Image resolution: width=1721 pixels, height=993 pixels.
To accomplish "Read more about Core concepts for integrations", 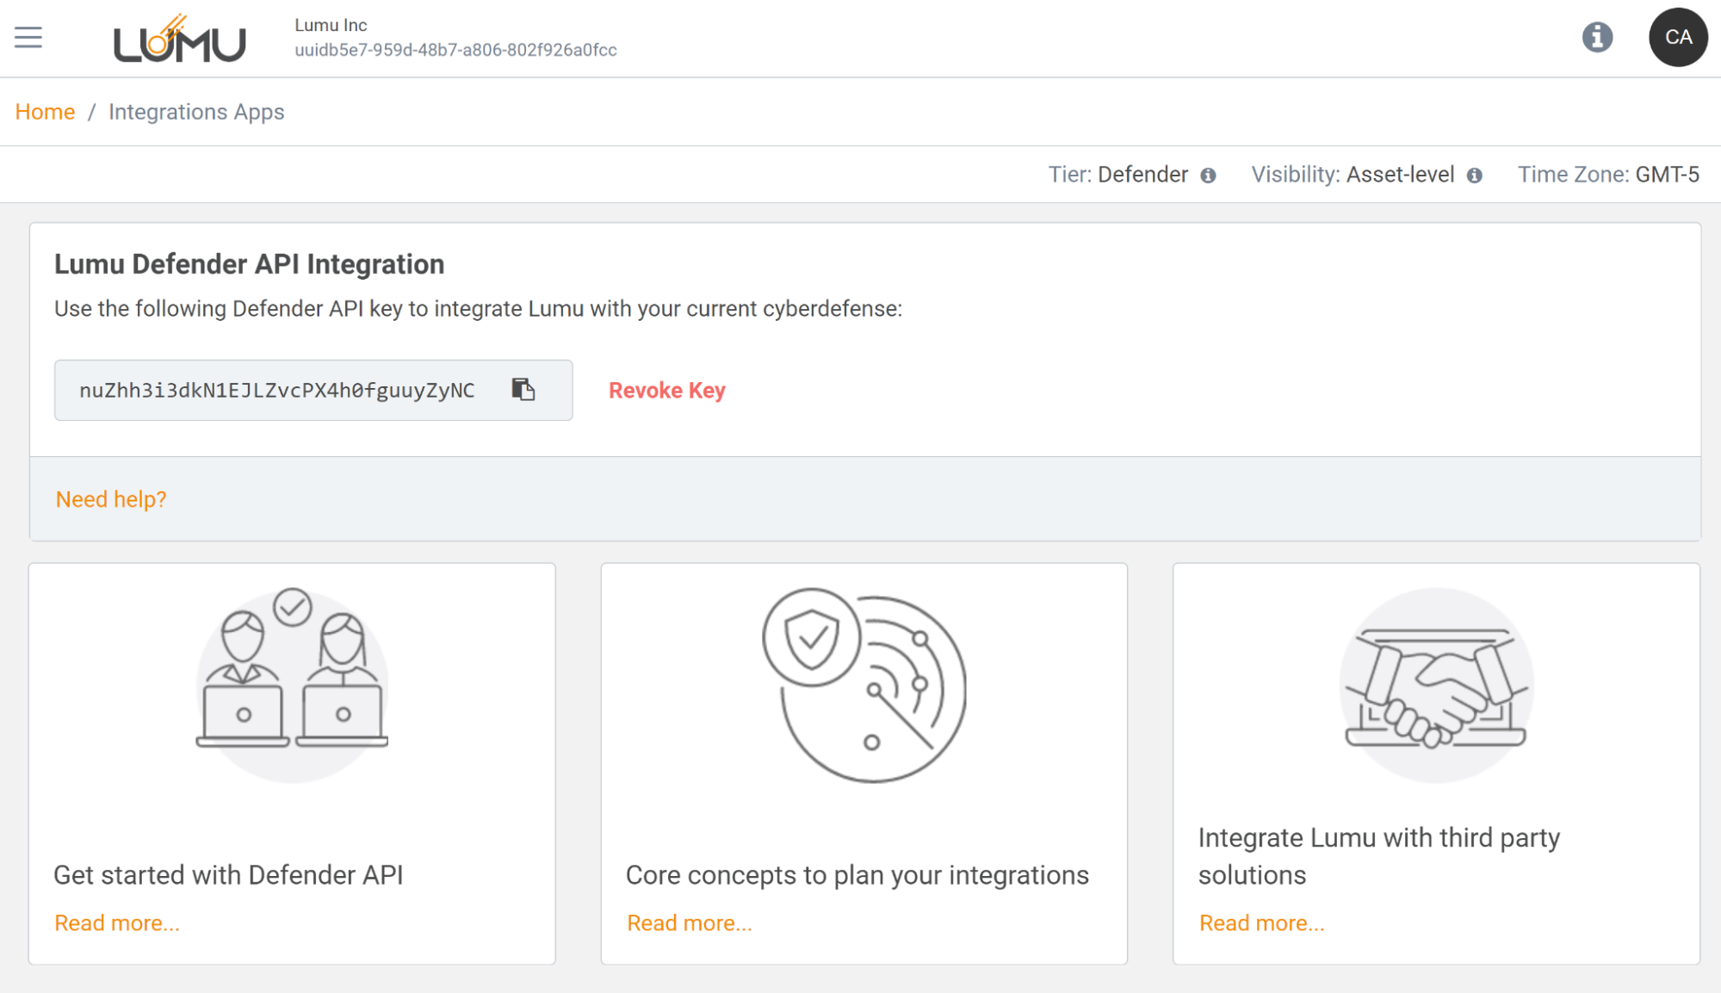I will coord(690,922).
